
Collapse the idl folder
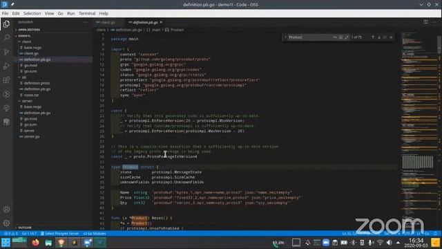coord(24,77)
